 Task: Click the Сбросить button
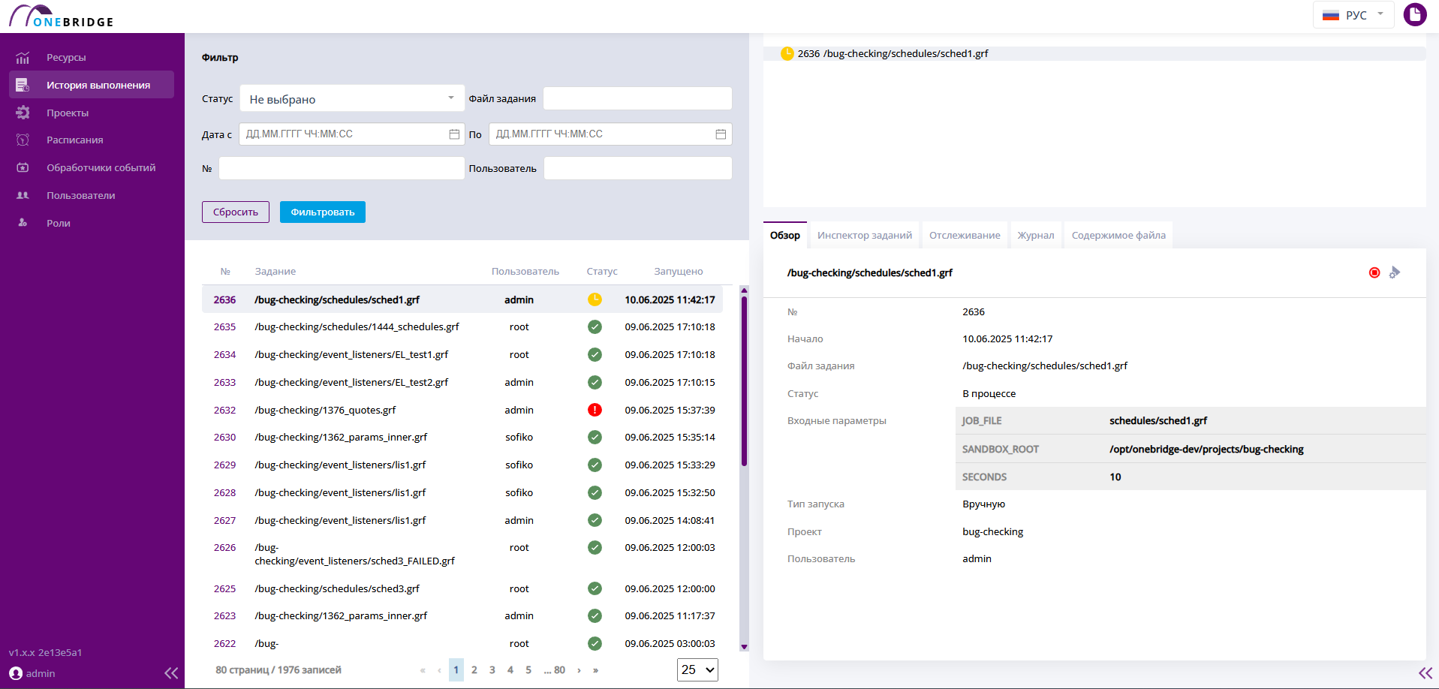tap(236, 212)
